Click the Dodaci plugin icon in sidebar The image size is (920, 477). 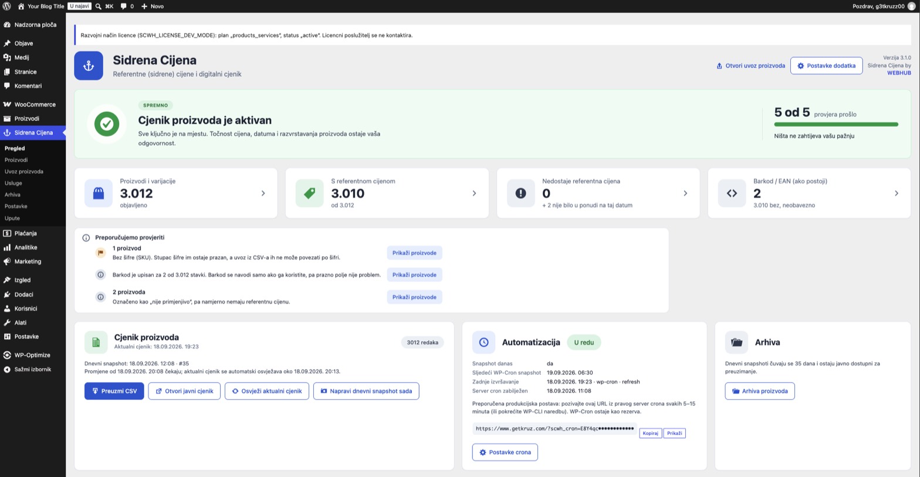(7, 294)
